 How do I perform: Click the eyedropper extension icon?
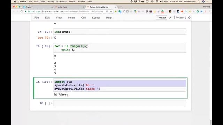click(124, 11)
